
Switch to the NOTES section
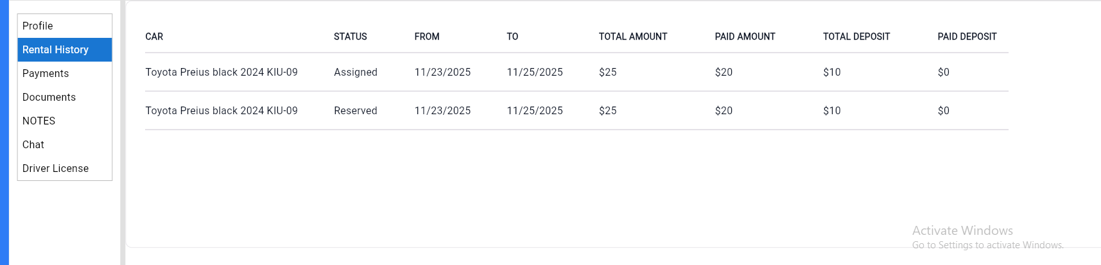click(x=39, y=121)
